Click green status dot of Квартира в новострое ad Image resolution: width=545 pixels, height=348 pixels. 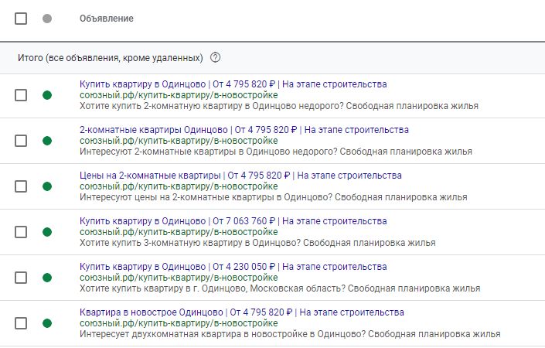point(47,323)
